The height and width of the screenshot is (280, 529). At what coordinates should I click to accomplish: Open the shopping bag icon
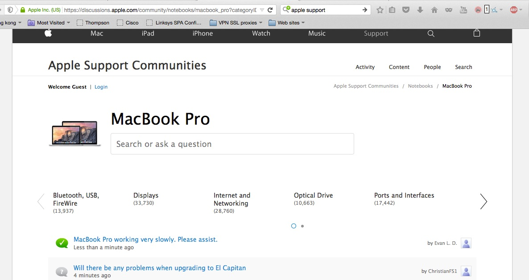click(x=476, y=33)
